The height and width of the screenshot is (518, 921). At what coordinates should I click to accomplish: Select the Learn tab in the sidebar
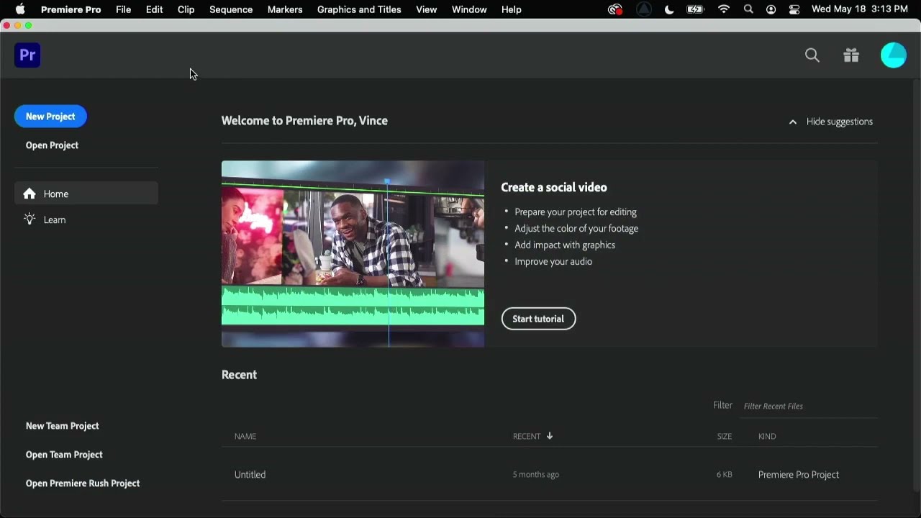click(x=86, y=219)
